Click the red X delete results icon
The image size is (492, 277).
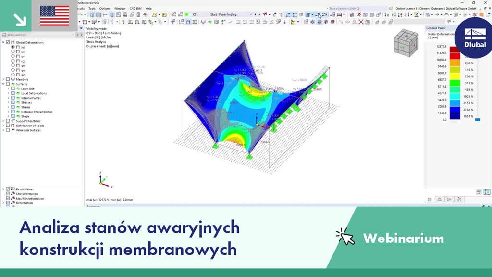pos(361,22)
